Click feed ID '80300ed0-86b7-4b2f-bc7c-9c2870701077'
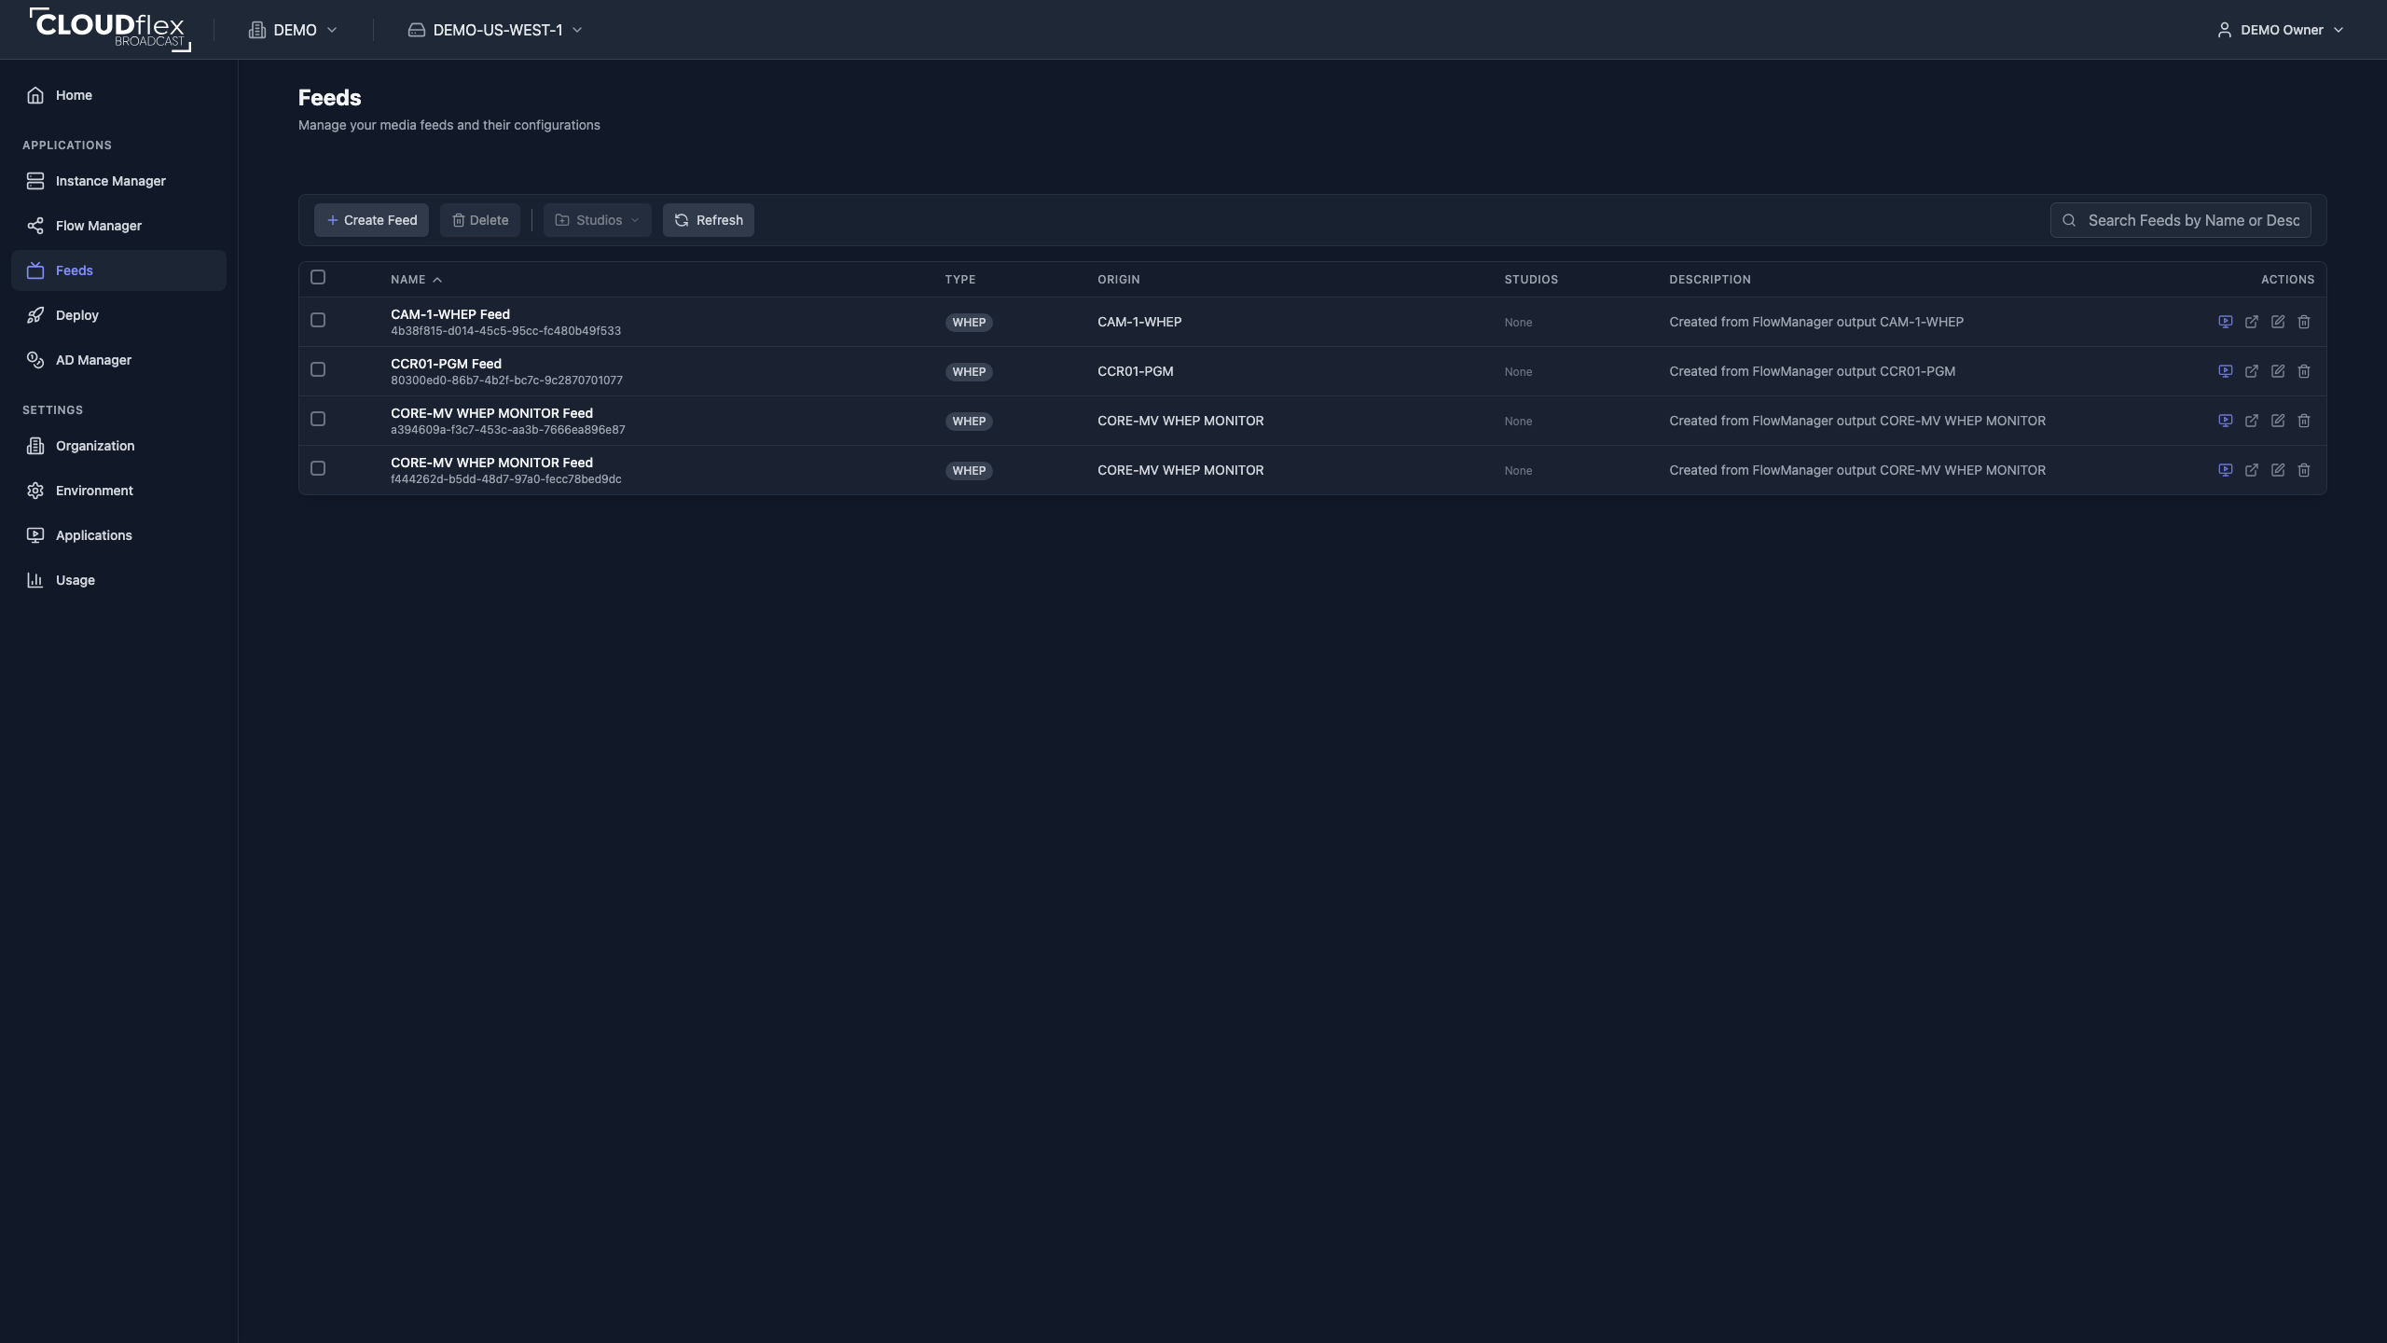The width and height of the screenshot is (2387, 1343). click(x=506, y=381)
